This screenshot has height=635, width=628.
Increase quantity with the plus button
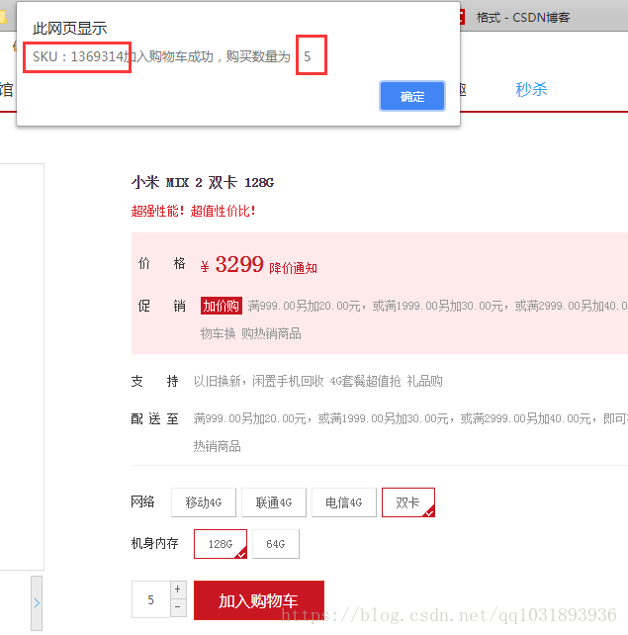(x=178, y=590)
